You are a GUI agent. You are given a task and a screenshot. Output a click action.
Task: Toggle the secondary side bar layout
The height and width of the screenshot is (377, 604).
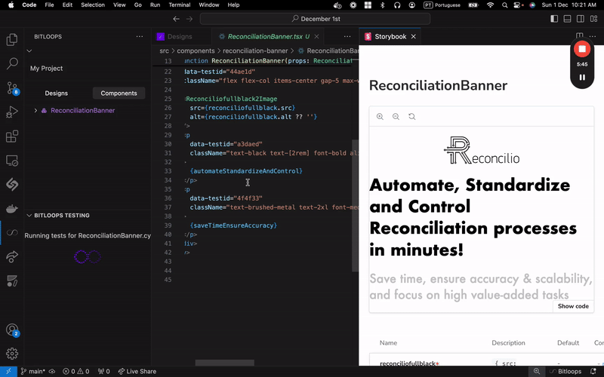point(581,19)
